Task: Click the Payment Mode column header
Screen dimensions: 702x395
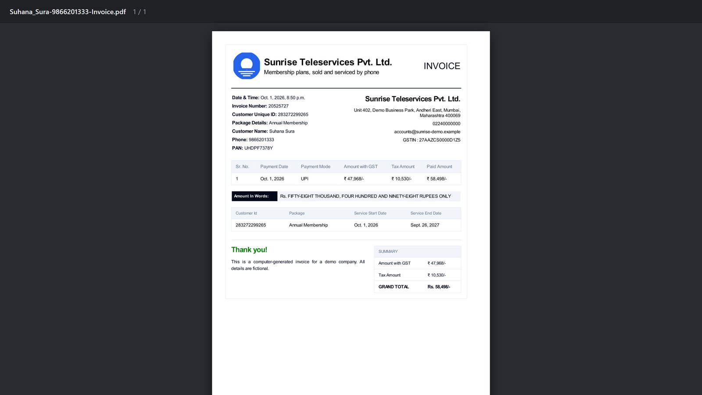Action: coord(315,167)
